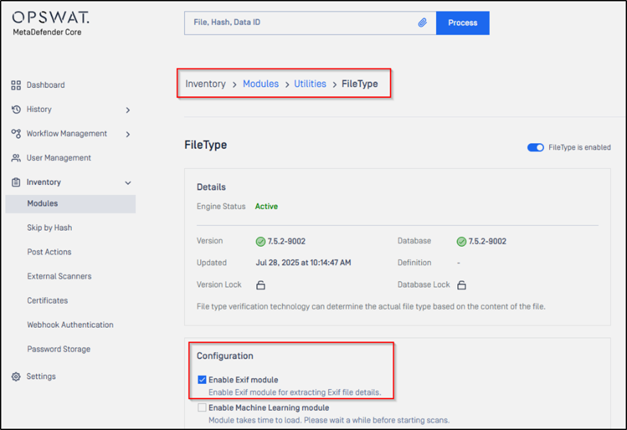Click the paperclip attach file icon
The image size is (627, 430).
[x=423, y=22]
